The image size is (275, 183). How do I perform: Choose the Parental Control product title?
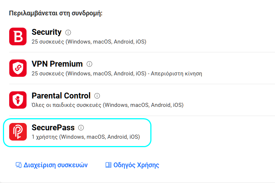[61, 96]
